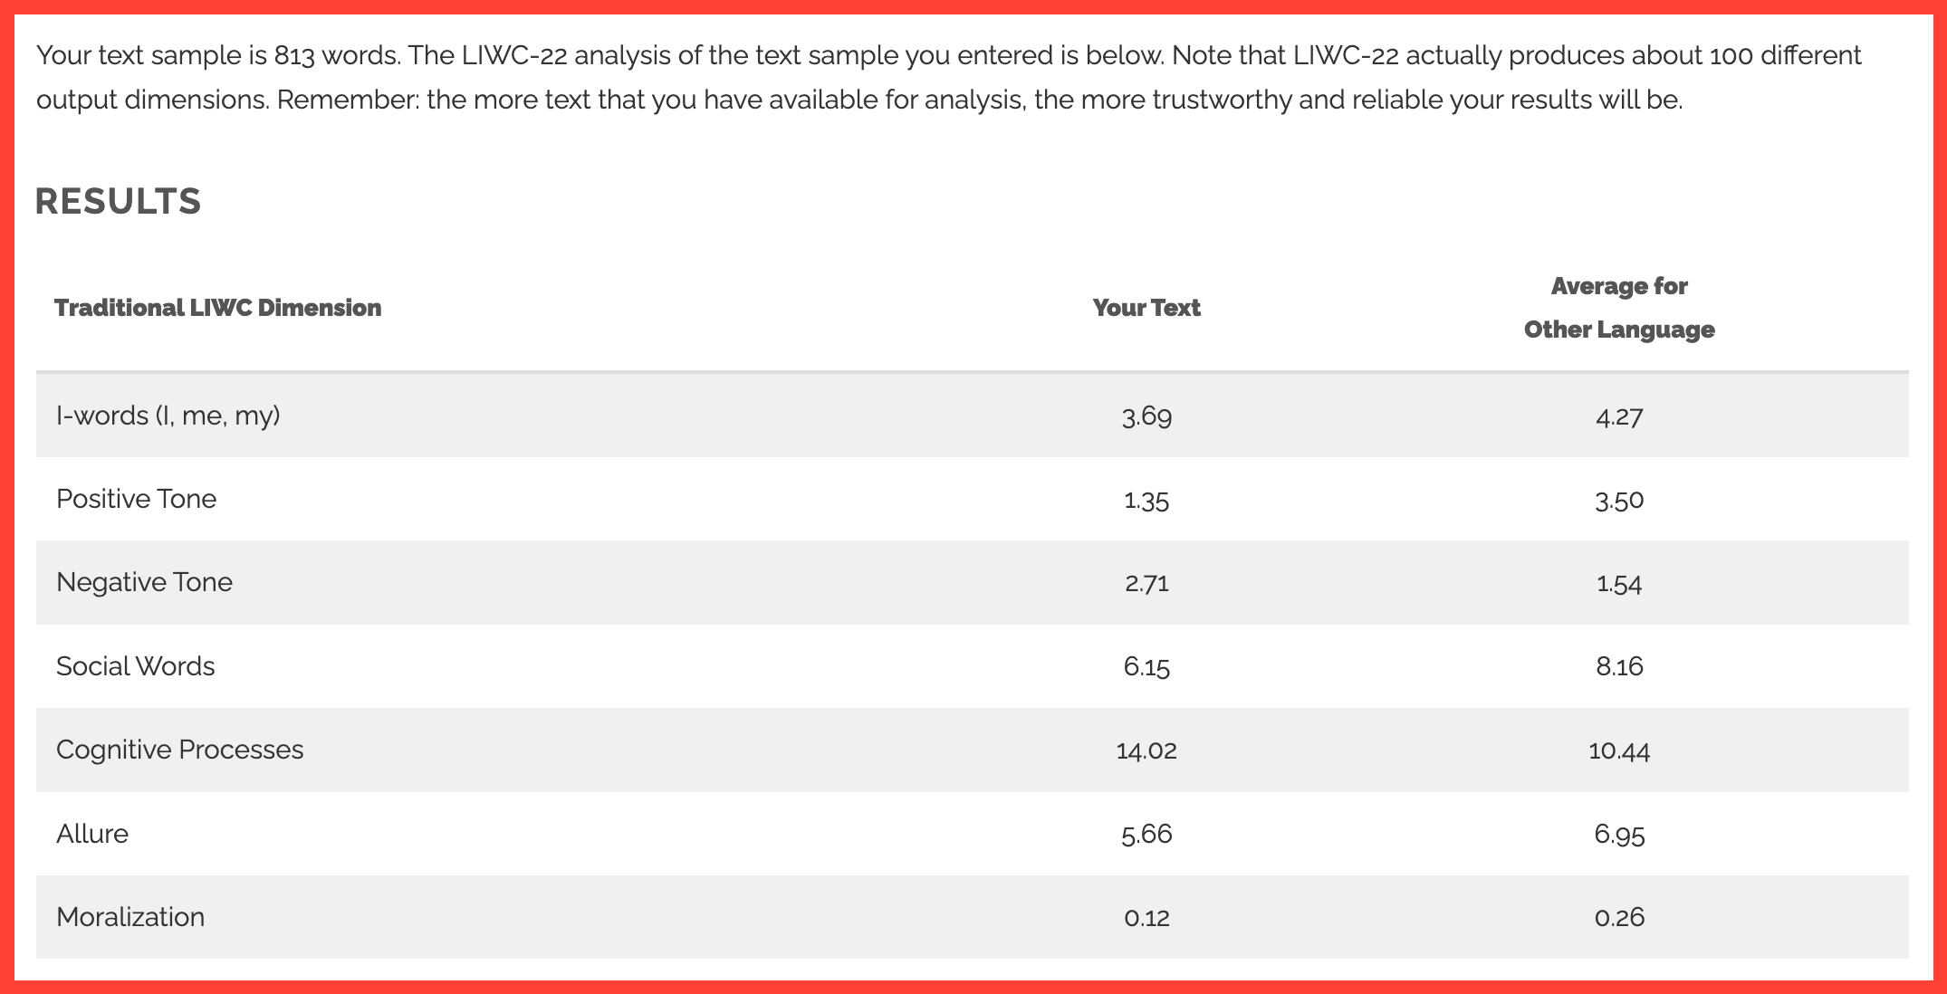
Task: Click the RESULTS heading
Action: tap(118, 201)
